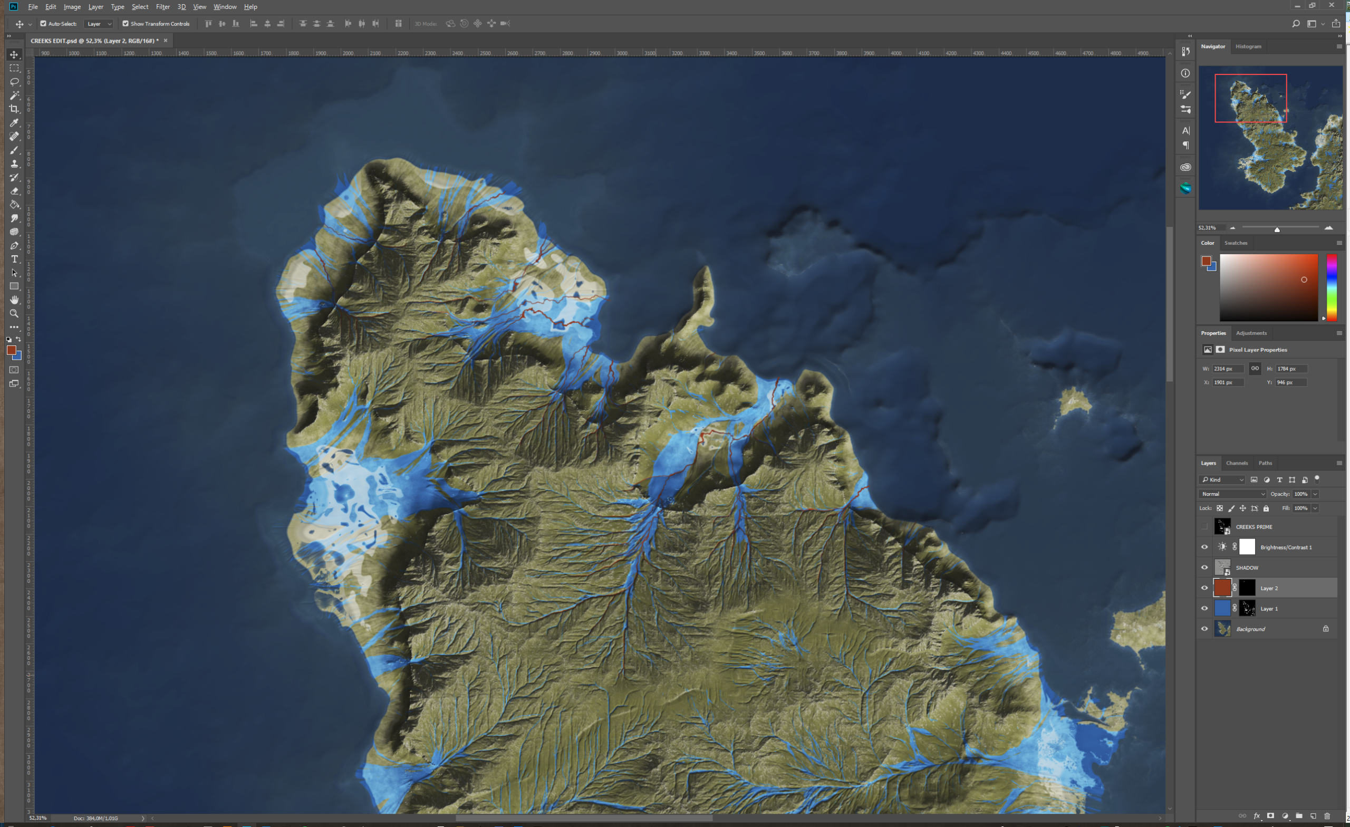Switch to the Channels tab
This screenshot has width=1350, height=827.
(1237, 463)
